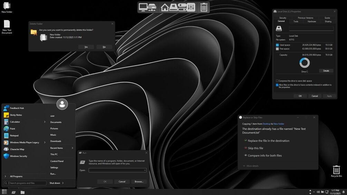Uncheck Allow files to have contents indexed
The width and height of the screenshot is (347, 195).
point(277,85)
